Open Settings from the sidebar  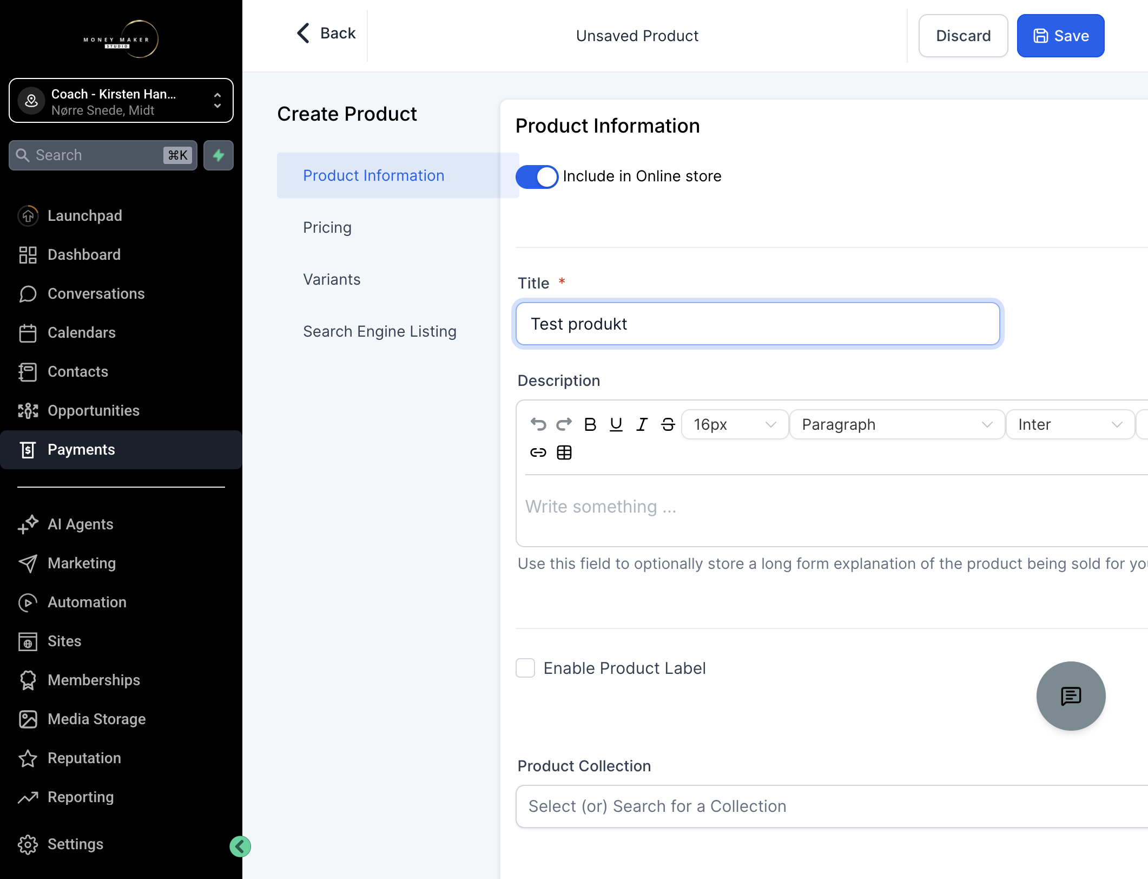(121, 844)
